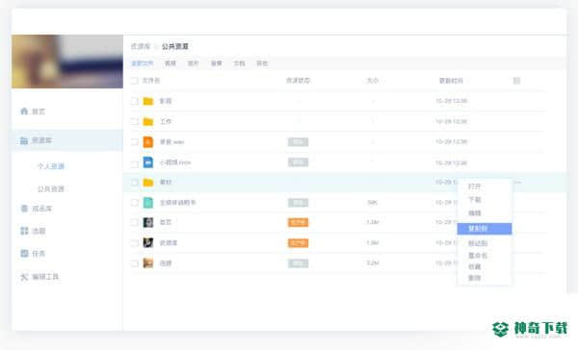Sort by 更新时间 column header
This screenshot has height=350, width=578.
point(451,81)
